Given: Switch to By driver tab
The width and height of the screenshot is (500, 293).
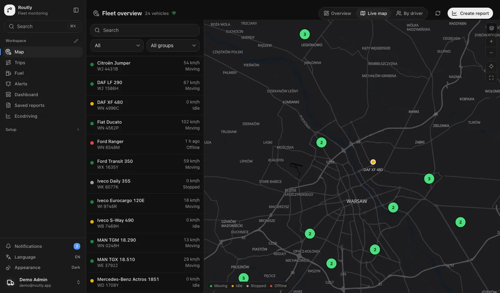Looking at the screenshot, I should point(410,13).
